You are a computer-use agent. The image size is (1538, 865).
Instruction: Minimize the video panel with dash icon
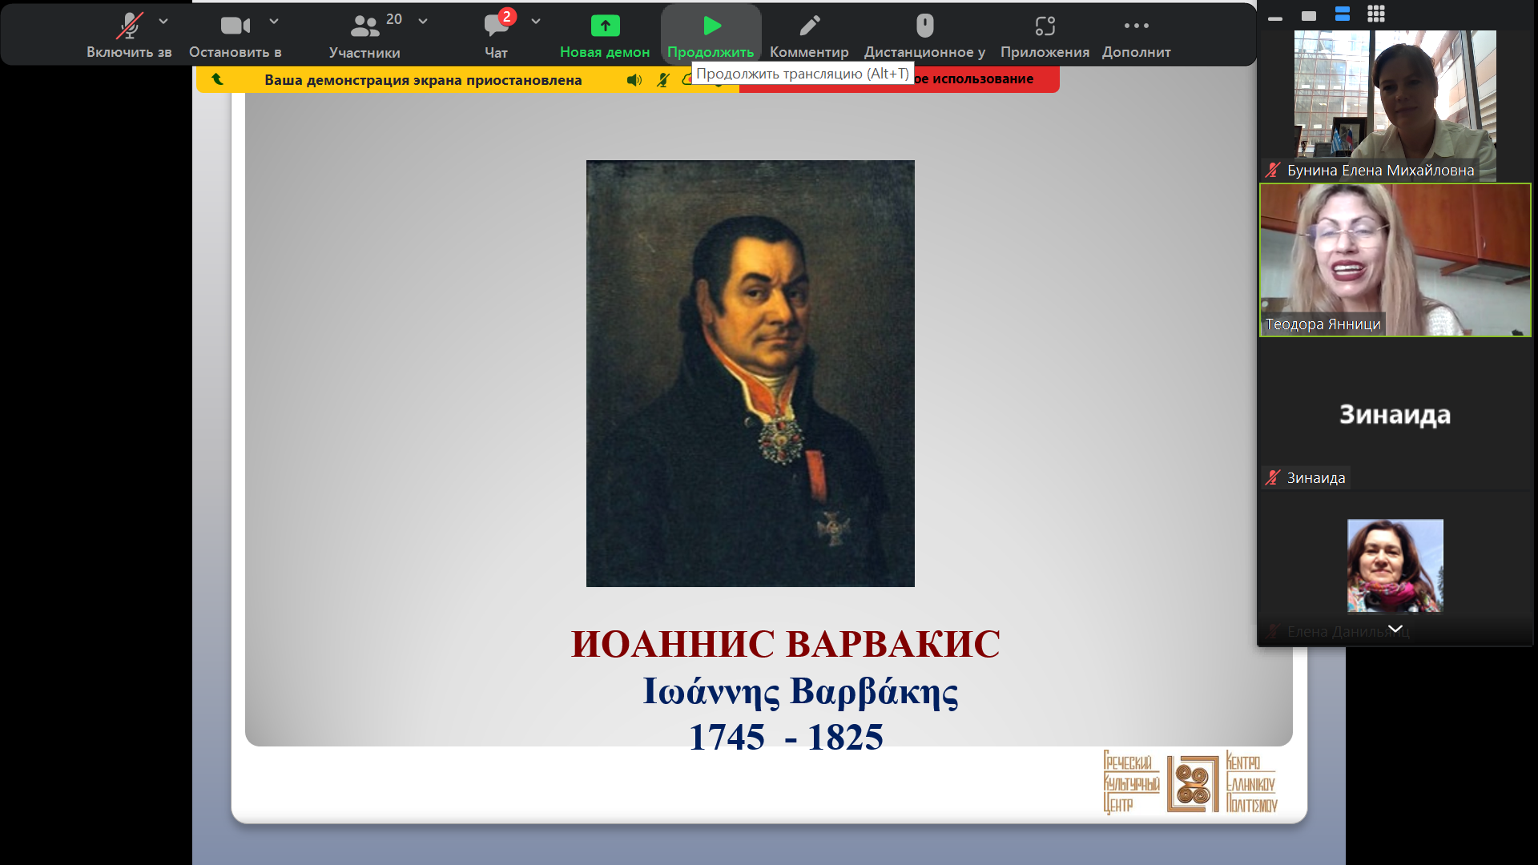(x=1275, y=17)
